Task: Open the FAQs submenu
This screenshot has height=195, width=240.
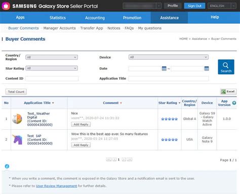Action: [x=129, y=28]
